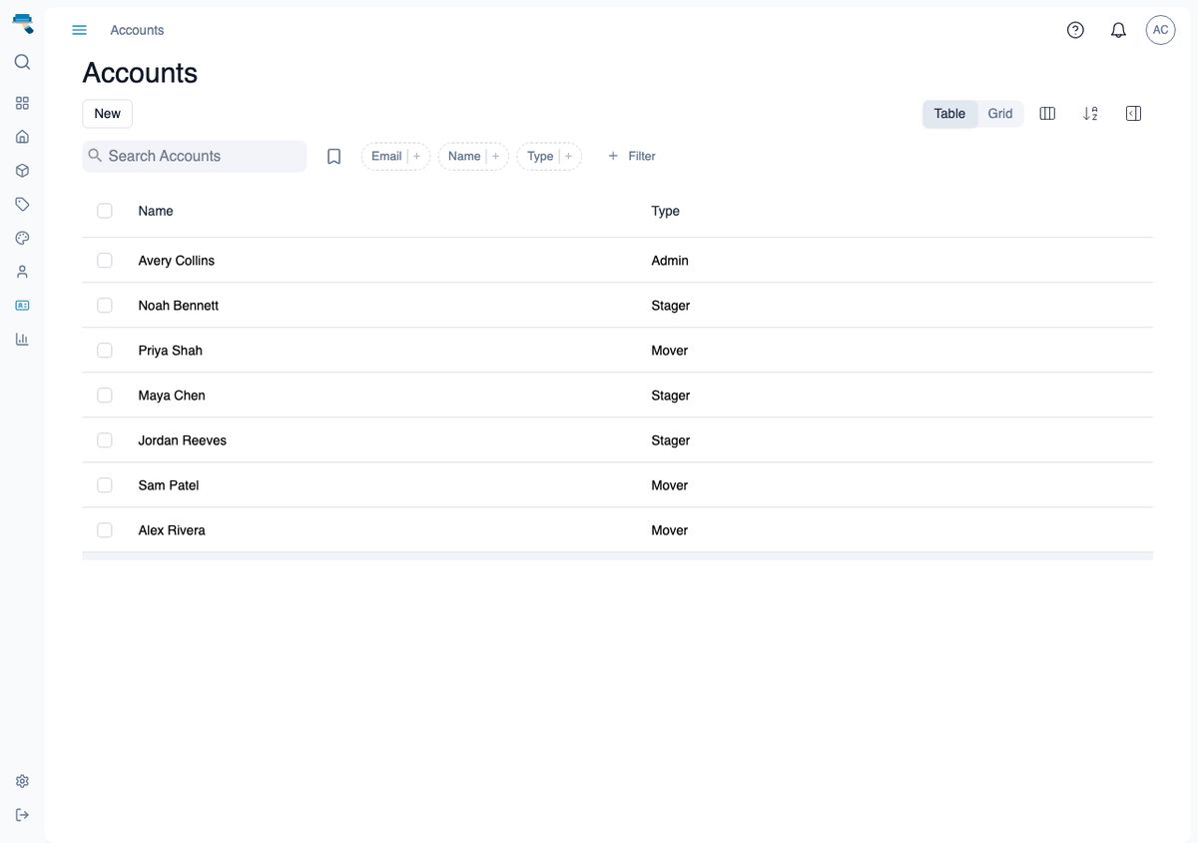Click the Stager type in Maya Chen row

coord(671,396)
